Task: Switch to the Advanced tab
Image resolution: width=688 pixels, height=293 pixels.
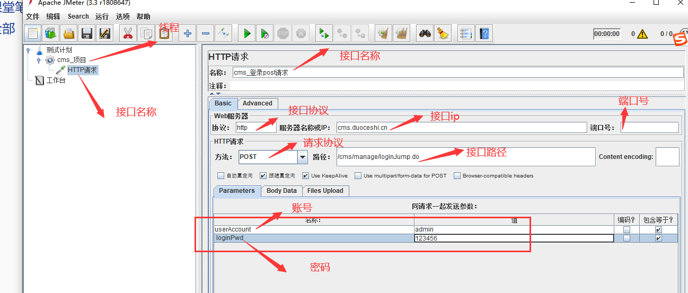Action: pyautogui.click(x=258, y=103)
